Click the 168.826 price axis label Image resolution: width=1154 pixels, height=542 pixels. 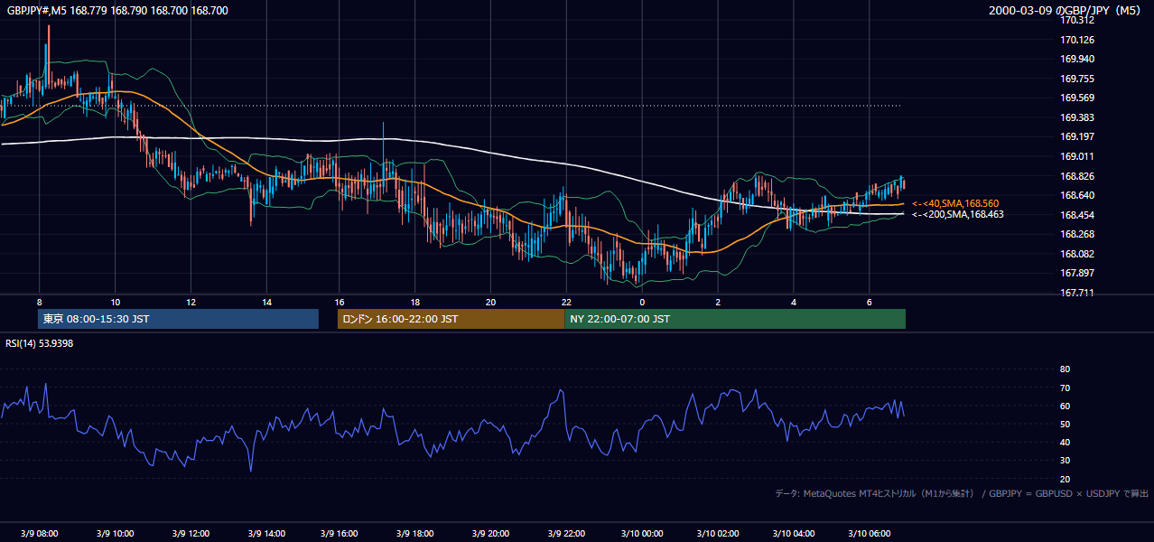(1077, 176)
